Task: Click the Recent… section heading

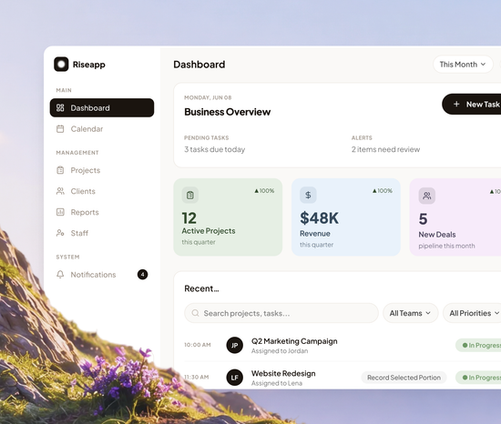Action: click(201, 288)
